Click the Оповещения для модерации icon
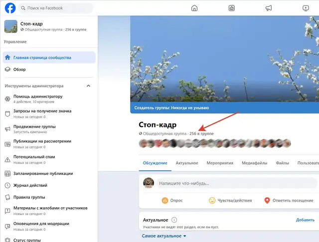The image size is (319, 242). tap(7, 227)
